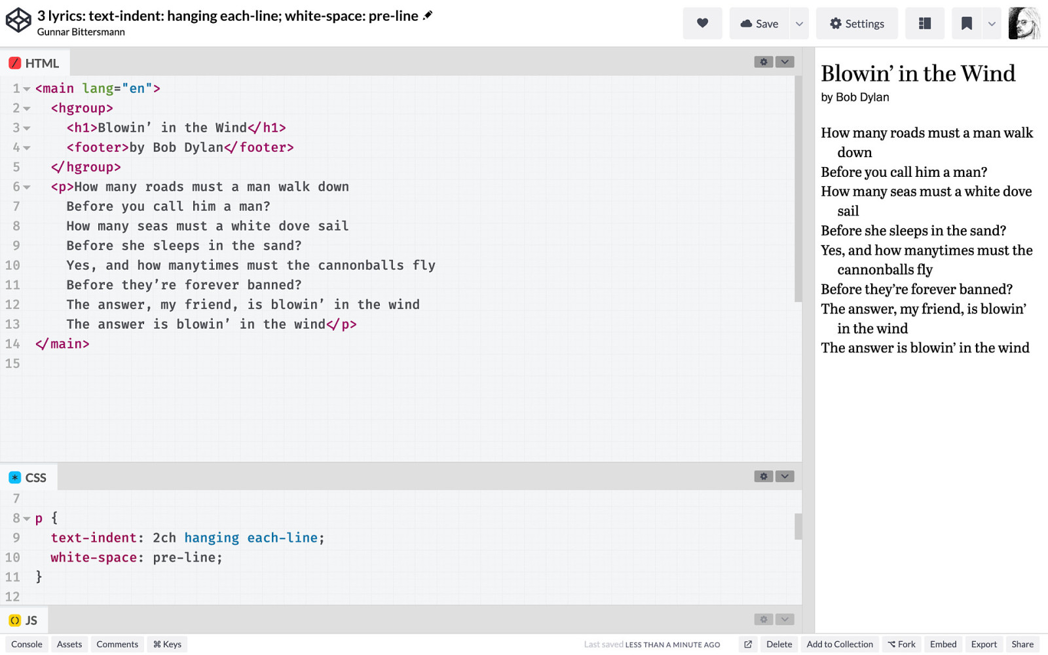This screenshot has width=1048, height=655.
Task: Click Add to Collection button
Action: [840, 645]
